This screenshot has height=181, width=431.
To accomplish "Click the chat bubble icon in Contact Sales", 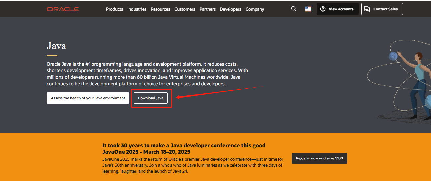I will [367, 9].
